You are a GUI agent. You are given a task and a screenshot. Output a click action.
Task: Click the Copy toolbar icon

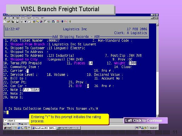[x=26, y=21]
